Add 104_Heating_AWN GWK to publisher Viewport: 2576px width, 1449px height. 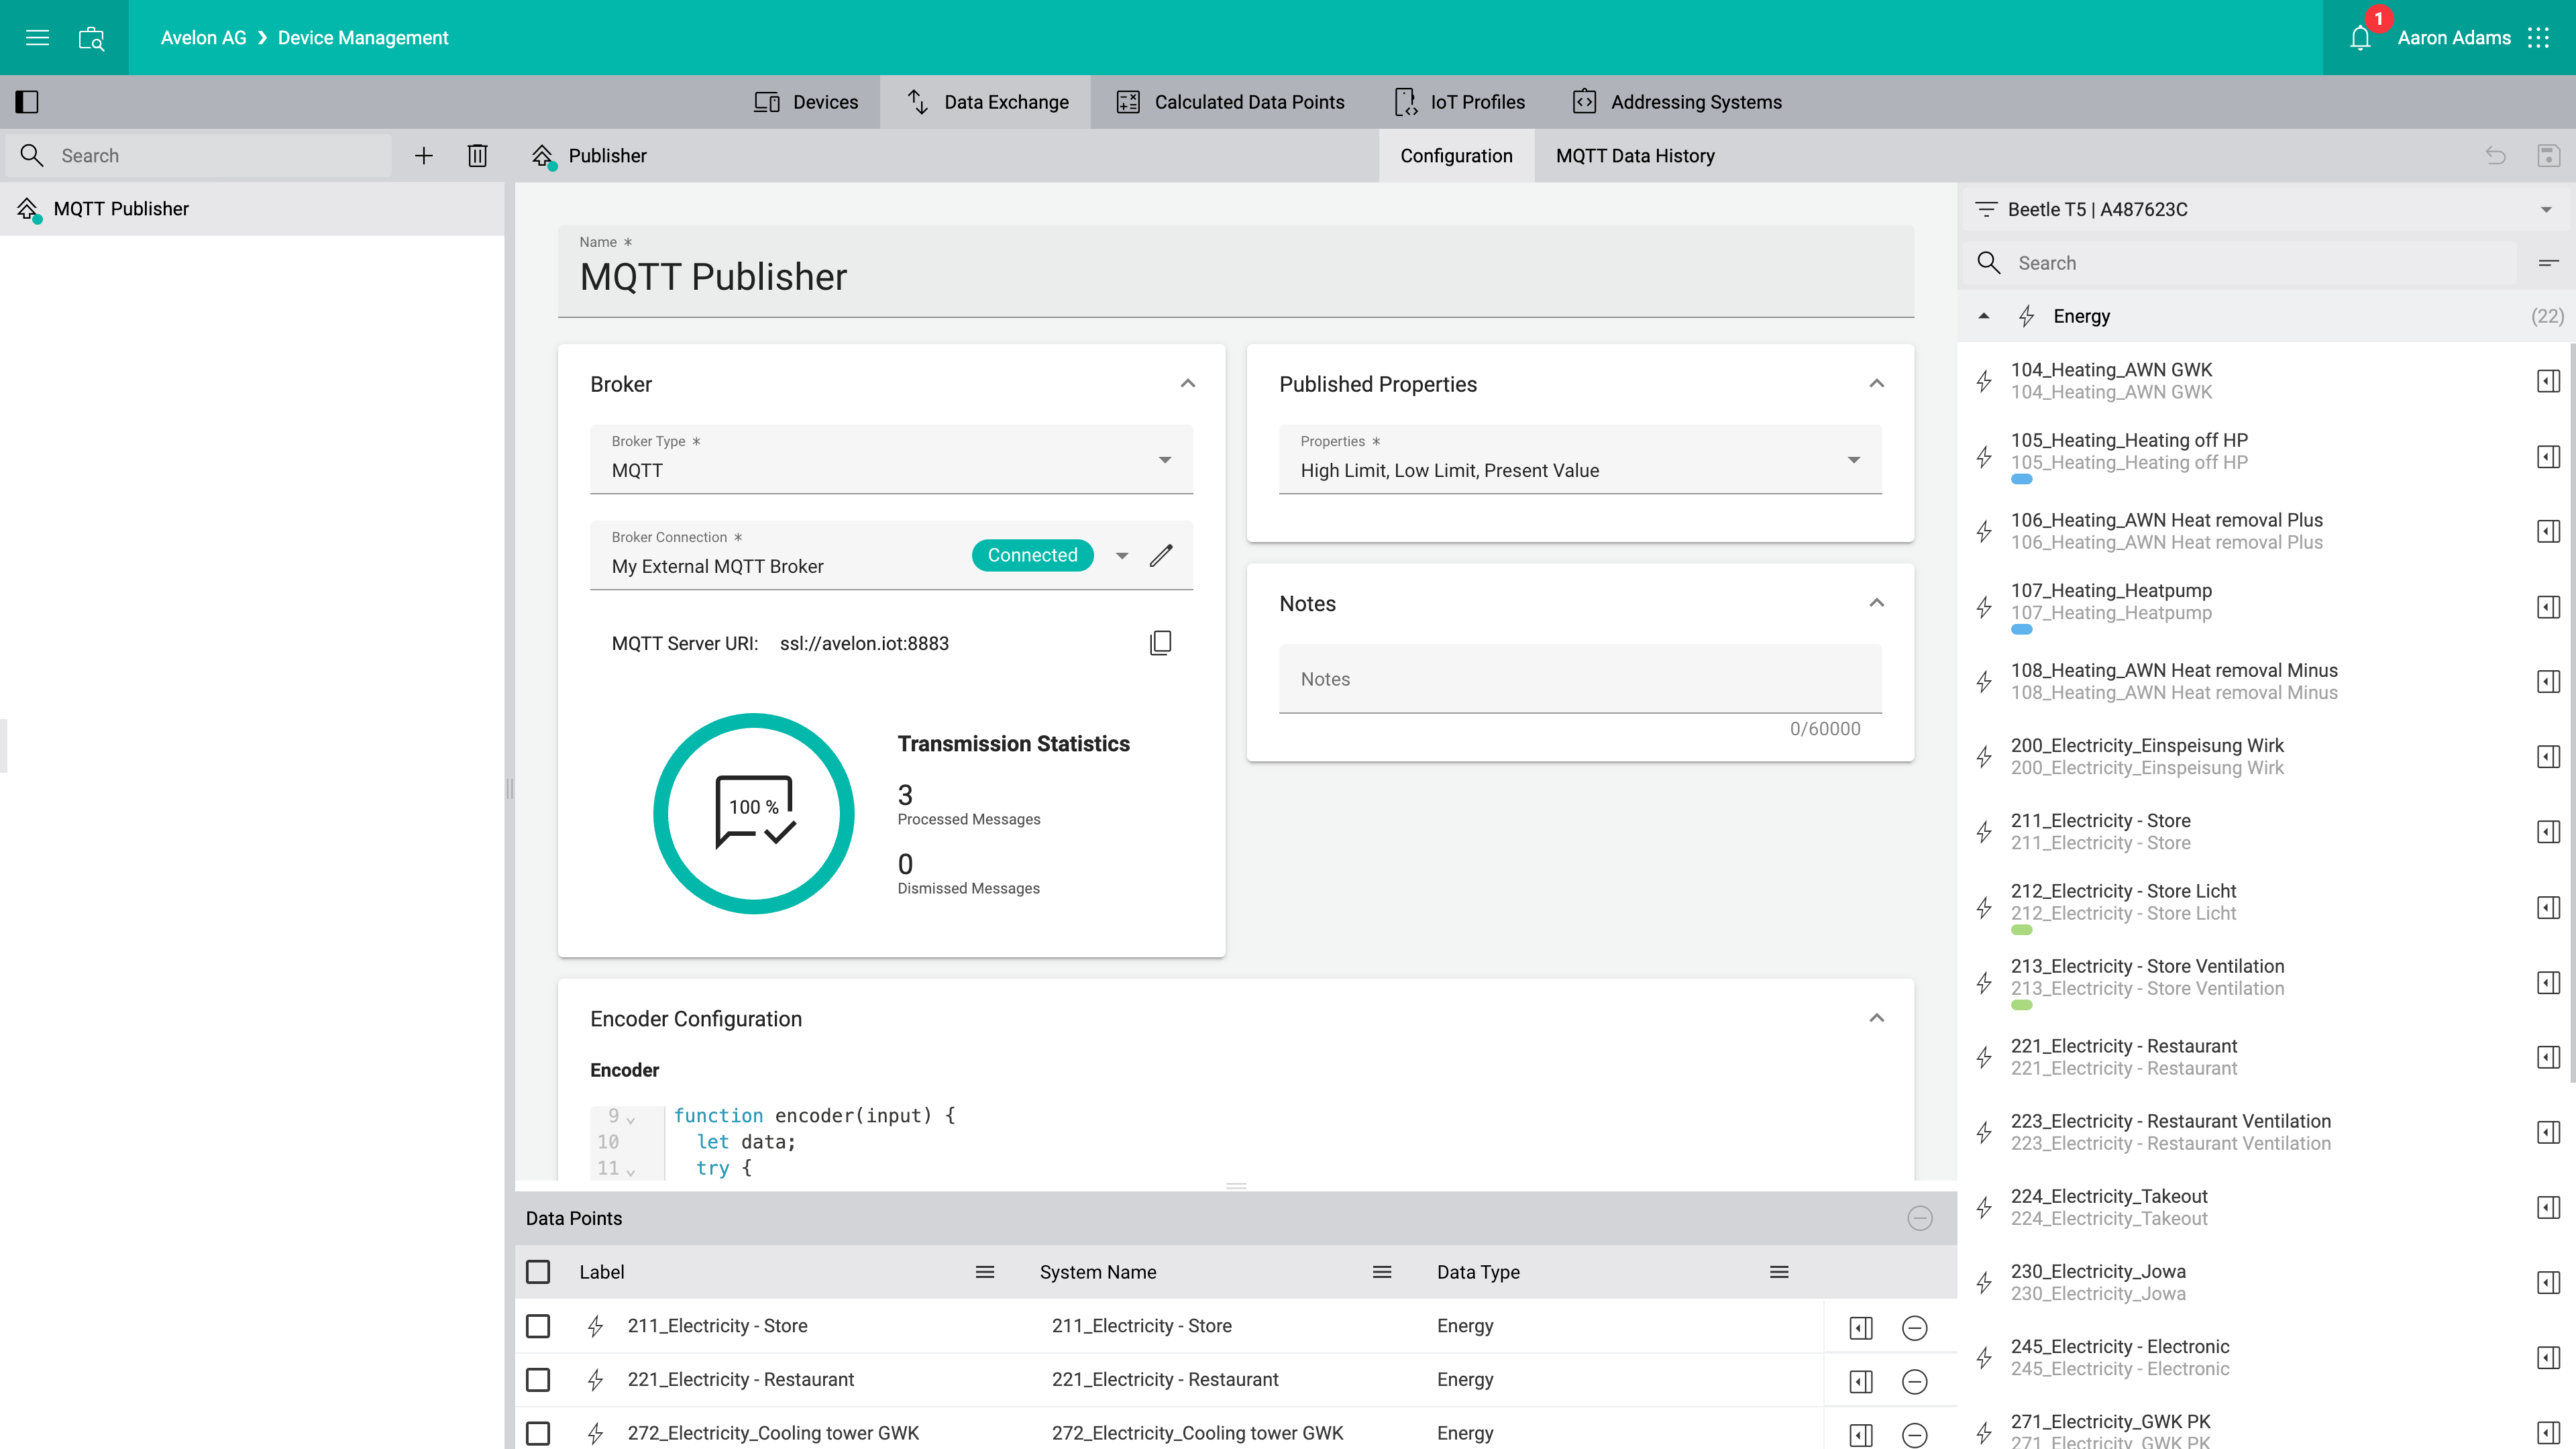point(2549,381)
